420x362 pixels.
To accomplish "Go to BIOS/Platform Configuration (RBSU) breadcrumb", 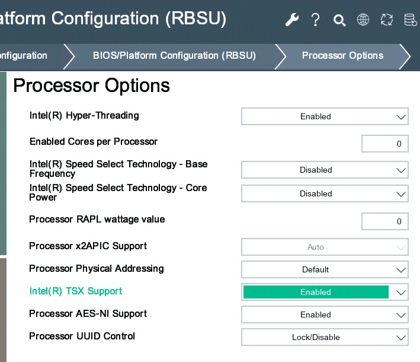I will pyautogui.click(x=174, y=56).
